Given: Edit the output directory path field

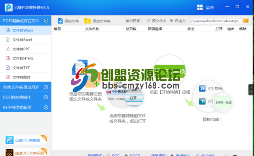Looking at the screenshot, I should click(216, 21).
